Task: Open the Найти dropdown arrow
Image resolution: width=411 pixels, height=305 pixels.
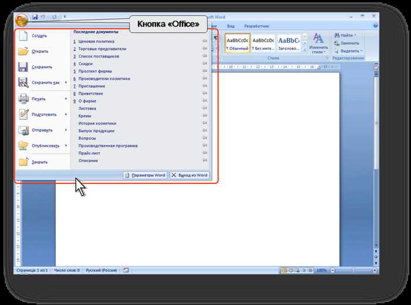Action: tap(355, 35)
